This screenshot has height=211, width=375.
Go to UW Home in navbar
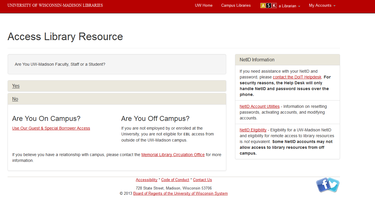(x=204, y=6)
